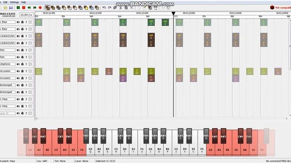Viewport: 291px width, 163px height.
Task: Copy the selection with the copy icon
Action: click(115, 8)
